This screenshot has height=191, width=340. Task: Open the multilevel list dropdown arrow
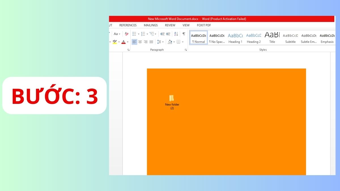[x=156, y=34]
